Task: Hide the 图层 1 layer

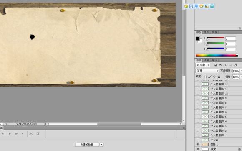Action: pos(198,144)
